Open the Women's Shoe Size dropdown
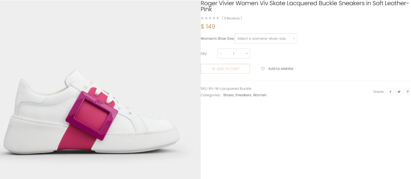411x179 pixels. [x=266, y=39]
